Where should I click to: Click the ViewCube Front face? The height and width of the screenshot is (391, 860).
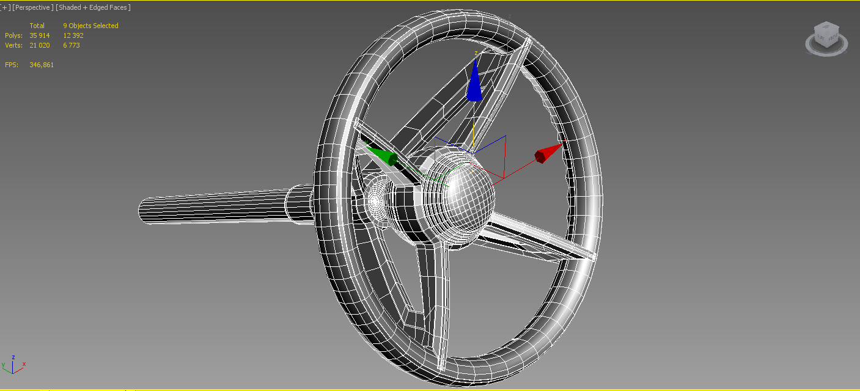[831, 38]
